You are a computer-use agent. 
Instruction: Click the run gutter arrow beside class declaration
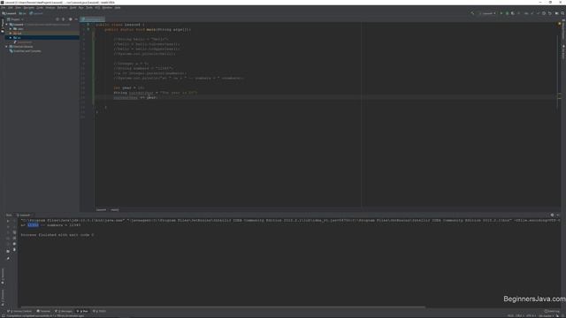click(88, 25)
